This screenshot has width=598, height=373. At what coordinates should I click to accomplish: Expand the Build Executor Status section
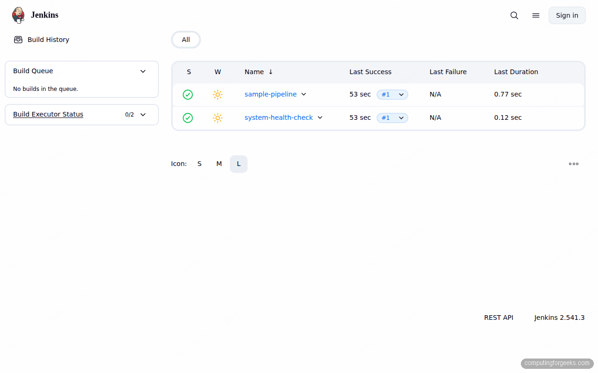pos(143,114)
